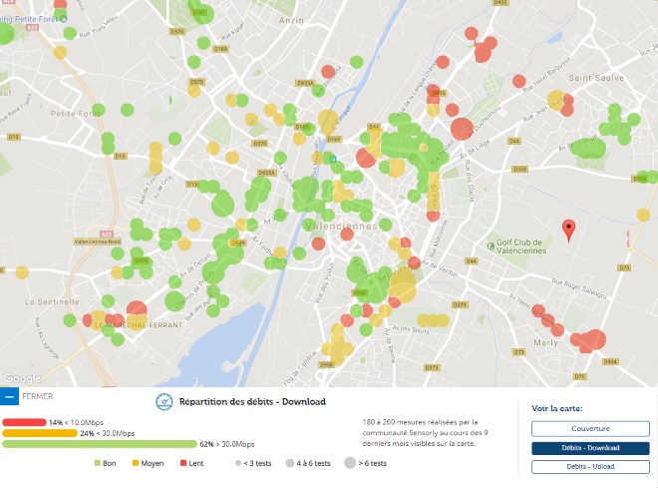This screenshot has width=658, height=488.
Task: Click the red location pin marker
Action: click(x=568, y=231)
